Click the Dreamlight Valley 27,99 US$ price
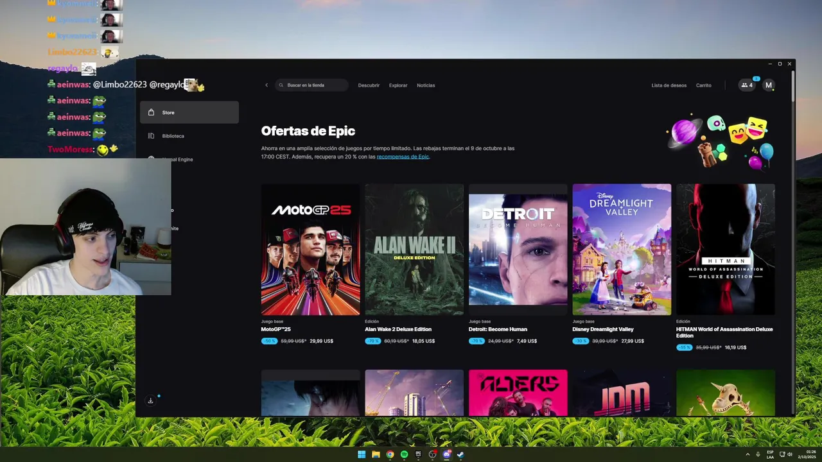Screen dimensions: 822x462 633,341
